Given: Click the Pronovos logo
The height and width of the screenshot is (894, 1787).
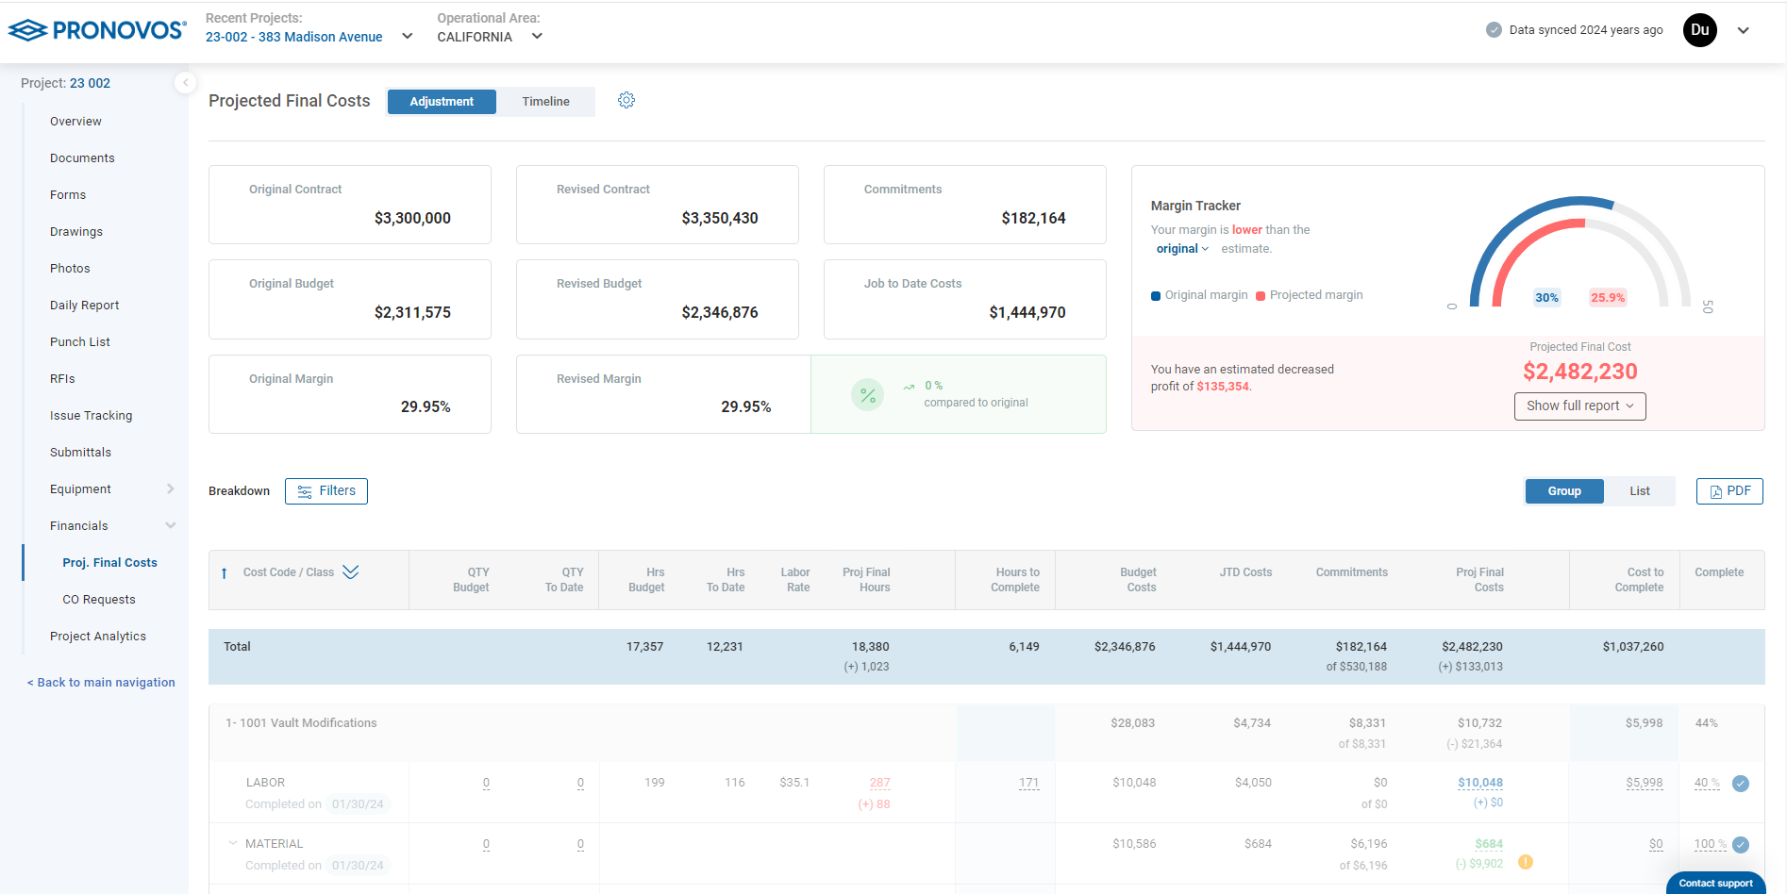Looking at the screenshot, I should click(97, 30).
